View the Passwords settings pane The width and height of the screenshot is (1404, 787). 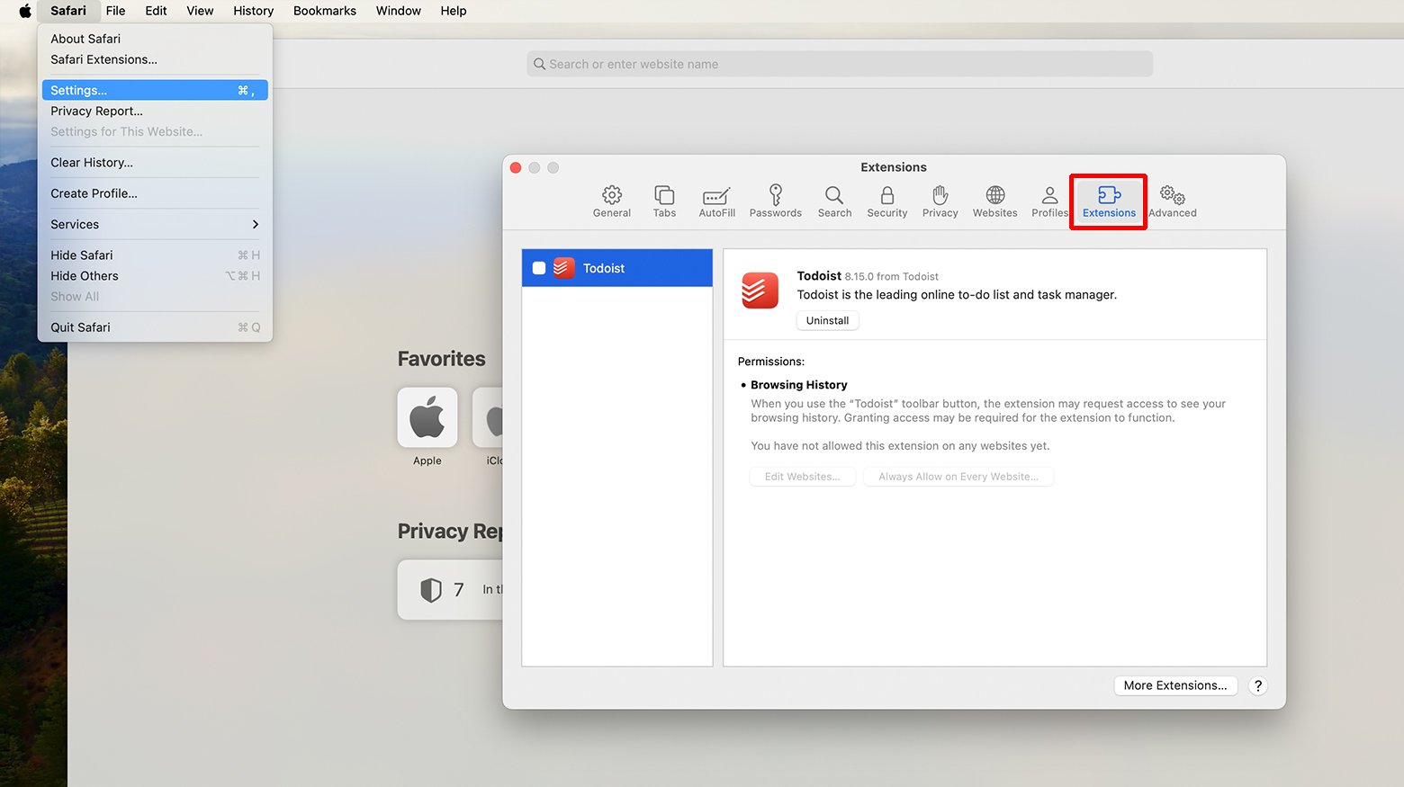(x=775, y=201)
